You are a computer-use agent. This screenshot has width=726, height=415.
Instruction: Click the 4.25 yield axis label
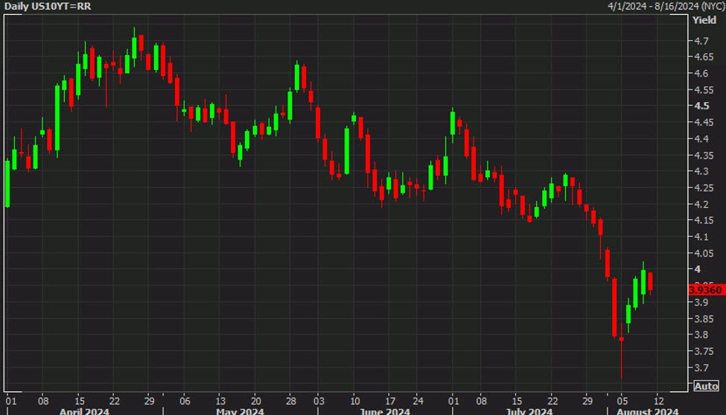701,188
